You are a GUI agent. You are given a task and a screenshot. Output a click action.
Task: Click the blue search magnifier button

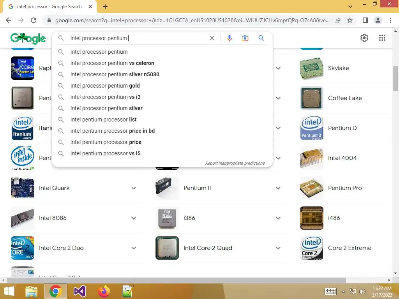(261, 38)
